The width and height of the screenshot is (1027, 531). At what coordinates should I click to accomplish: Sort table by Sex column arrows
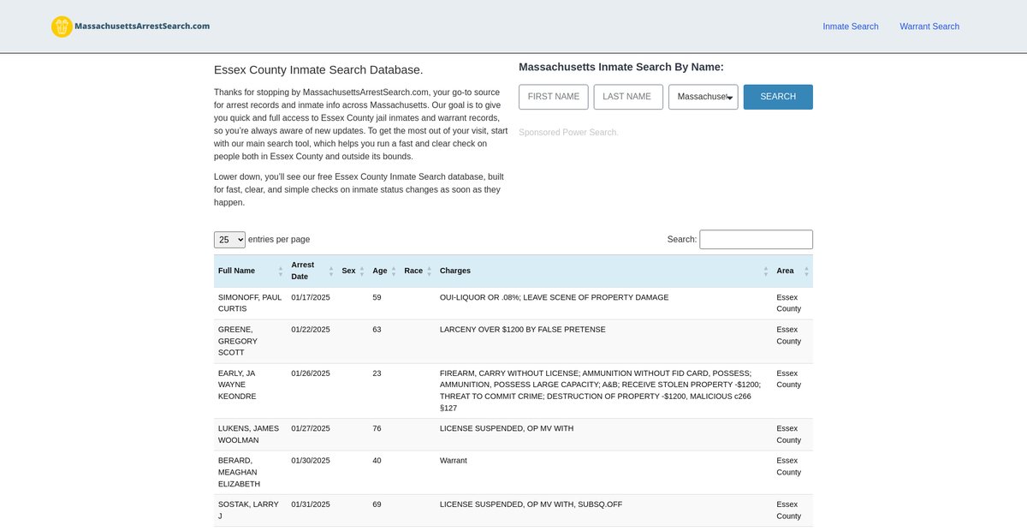click(x=360, y=271)
